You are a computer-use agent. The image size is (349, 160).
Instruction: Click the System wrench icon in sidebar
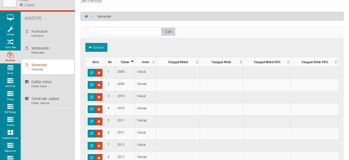click(x=10, y=29)
